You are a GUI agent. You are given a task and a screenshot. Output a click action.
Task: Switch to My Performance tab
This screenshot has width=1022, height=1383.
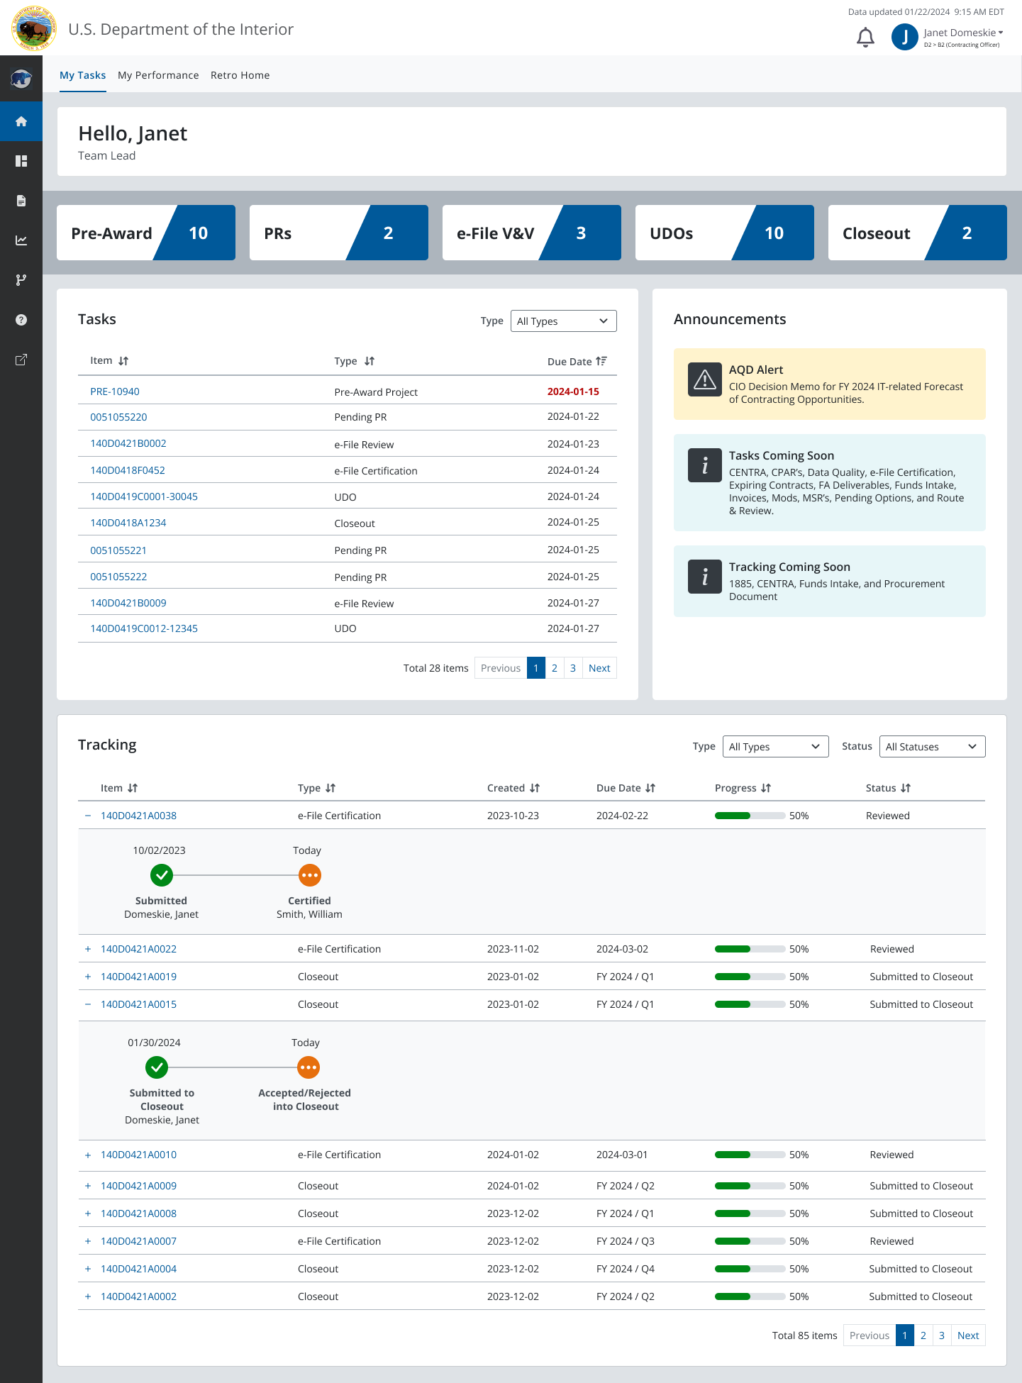[158, 75]
